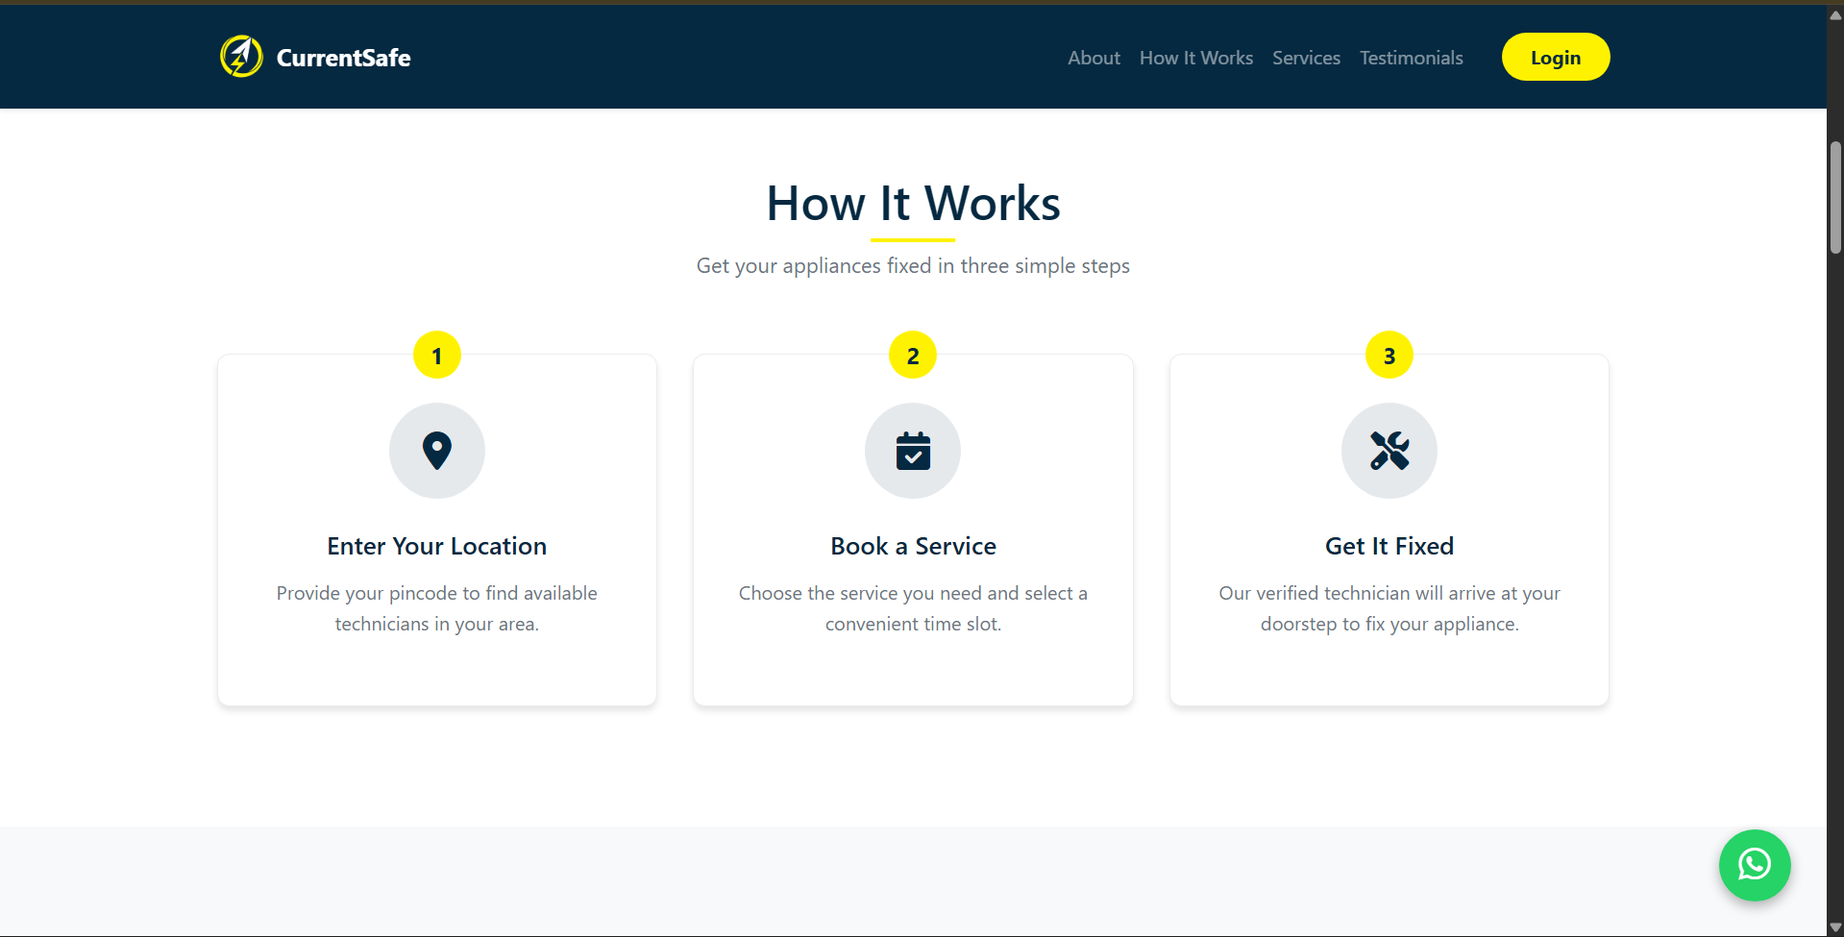
Task: Click the yellow step 3 badge
Action: 1389,355
